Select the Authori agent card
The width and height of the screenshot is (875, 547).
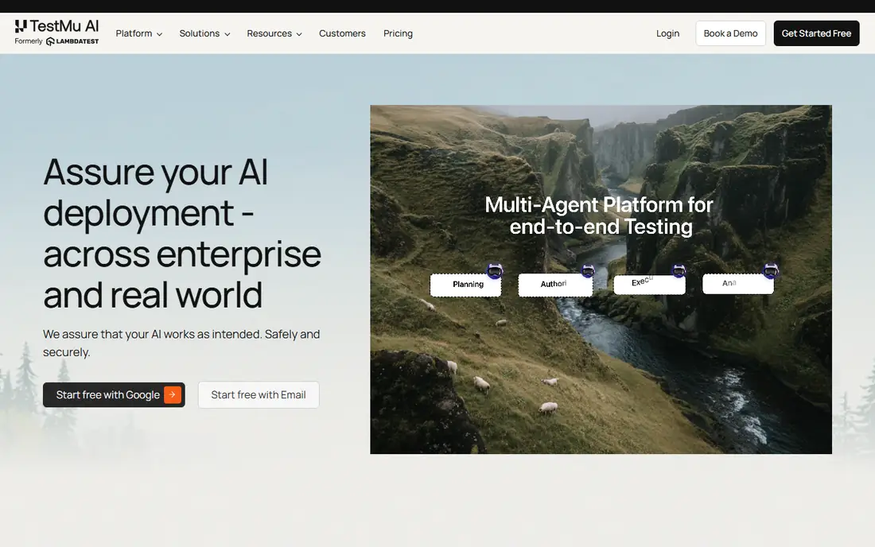click(x=555, y=285)
